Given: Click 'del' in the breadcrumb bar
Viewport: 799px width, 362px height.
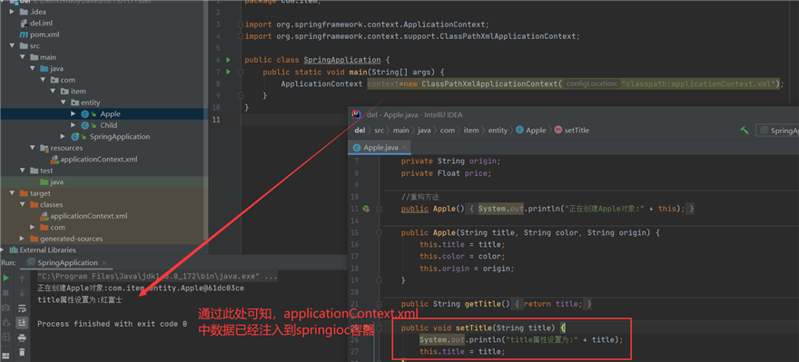Looking at the screenshot, I should [x=360, y=131].
